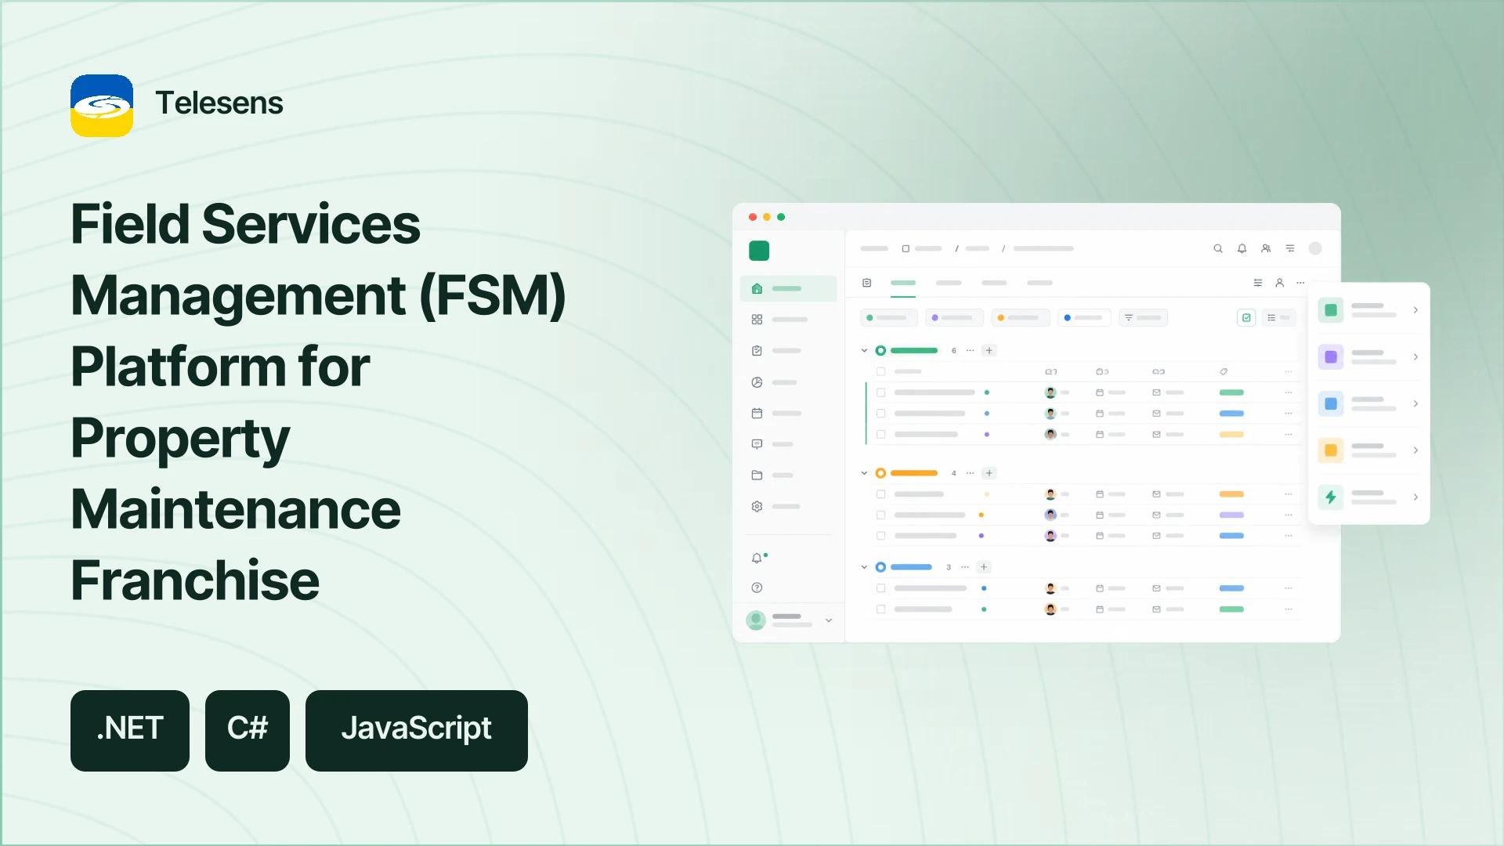Expand the user account chevron in the sidebar

pyautogui.click(x=829, y=620)
